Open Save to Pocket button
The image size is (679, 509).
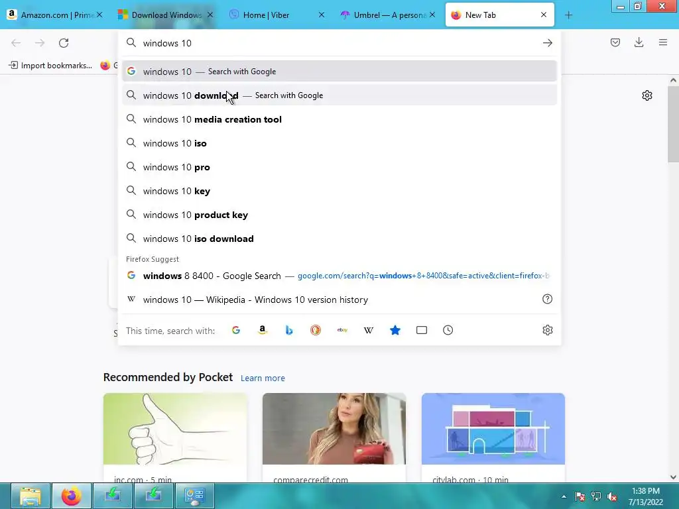pos(615,42)
